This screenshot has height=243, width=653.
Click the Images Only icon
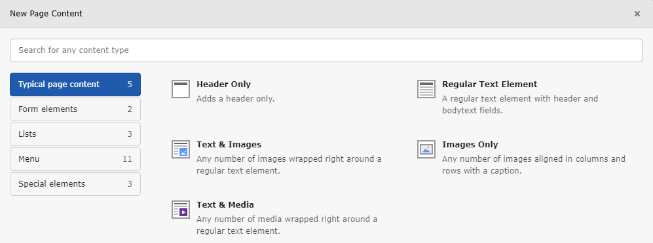pyautogui.click(x=426, y=149)
